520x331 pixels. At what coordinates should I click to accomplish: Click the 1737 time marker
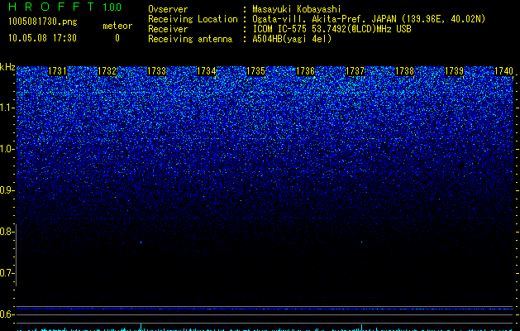click(x=355, y=71)
